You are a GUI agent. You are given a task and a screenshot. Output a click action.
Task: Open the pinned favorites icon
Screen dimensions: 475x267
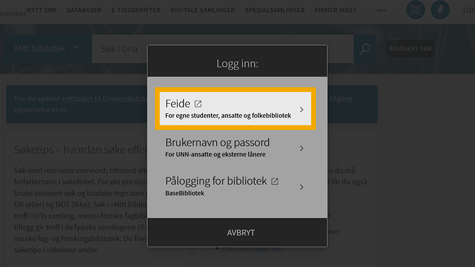click(x=440, y=10)
